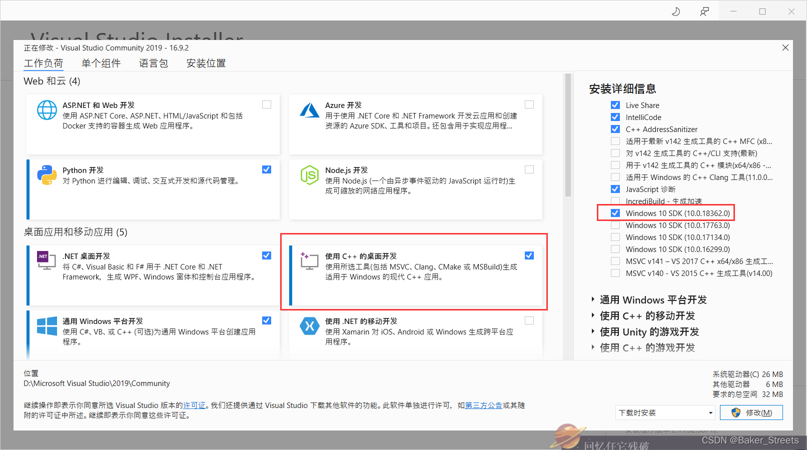This screenshot has width=807, height=450.
Task: Click the shield icon on the 修改 button
Action: (x=736, y=412)
